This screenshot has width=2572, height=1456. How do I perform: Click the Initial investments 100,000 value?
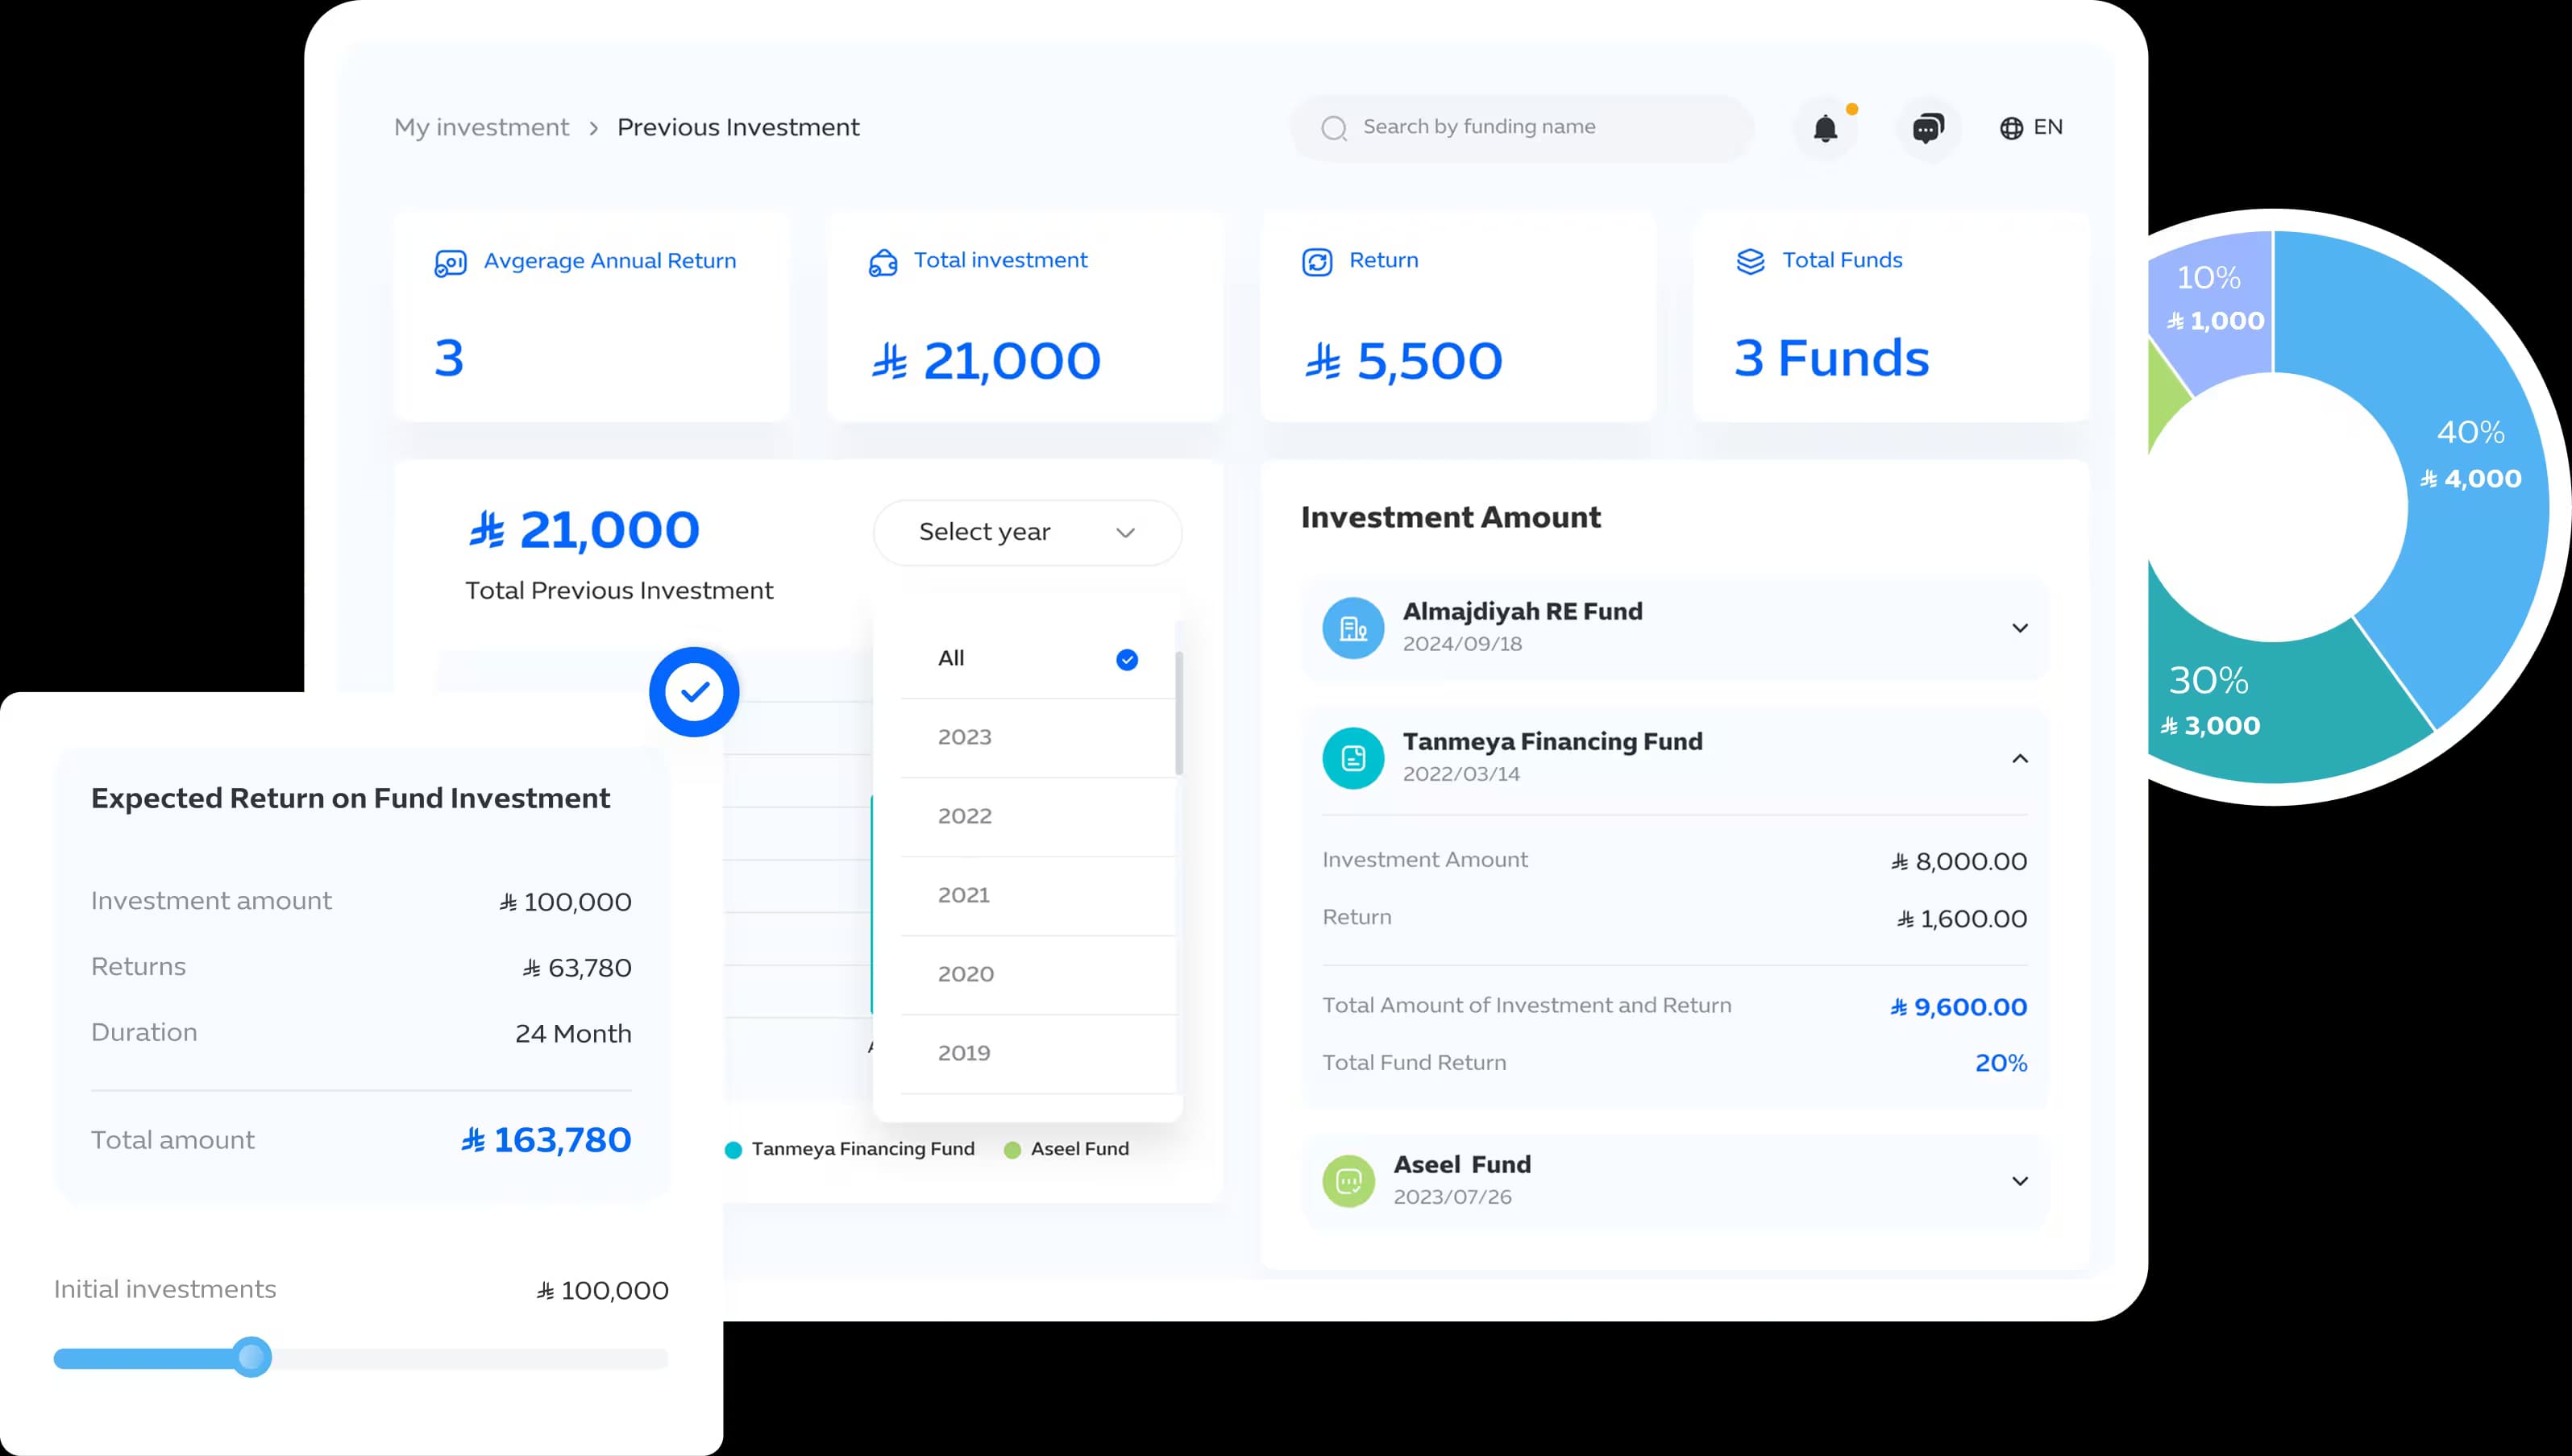[602, 1291]
